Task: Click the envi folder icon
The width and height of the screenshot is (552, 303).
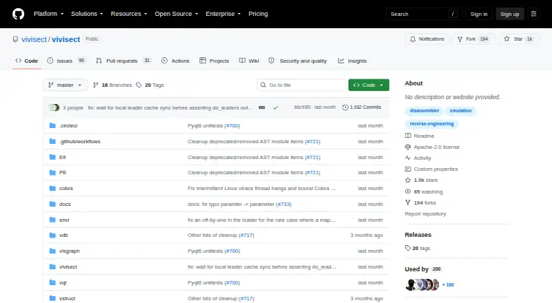Action: point(52,220)
